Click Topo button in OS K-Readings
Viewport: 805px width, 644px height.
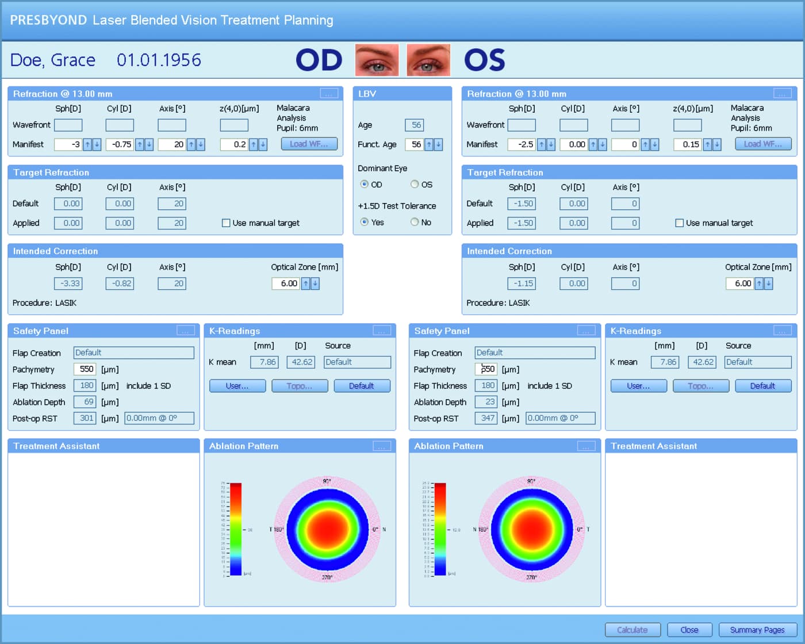pos(701,386)
